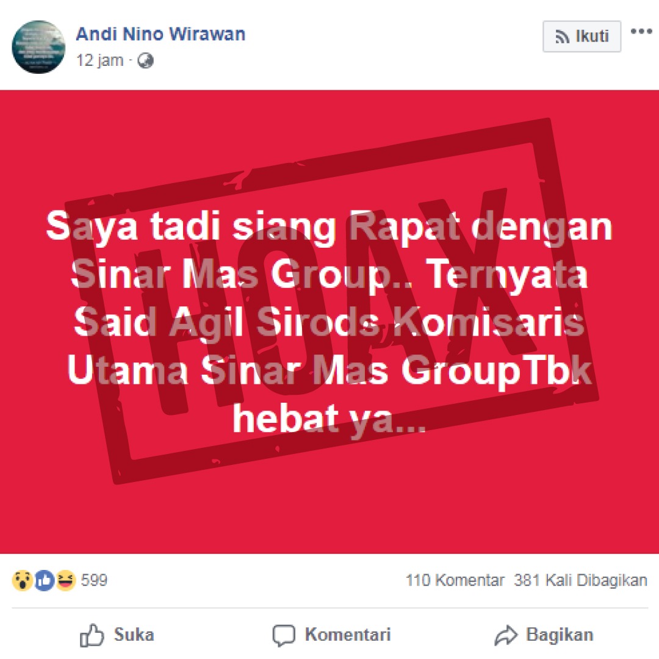Screen dimensions: 659x659
Task: Open Andi Nino Wirawan's profile picture
Action: tap(38, 46)
